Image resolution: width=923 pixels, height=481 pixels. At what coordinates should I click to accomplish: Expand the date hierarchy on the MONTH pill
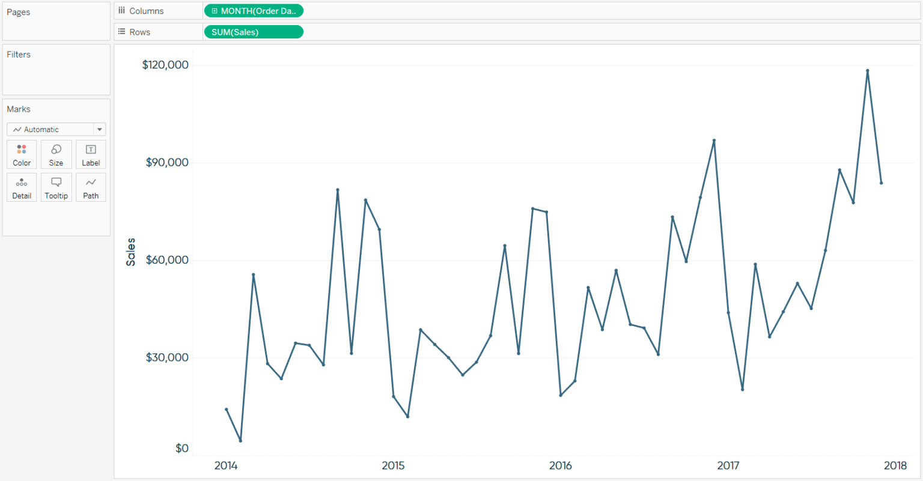click(x=215, y=10)
